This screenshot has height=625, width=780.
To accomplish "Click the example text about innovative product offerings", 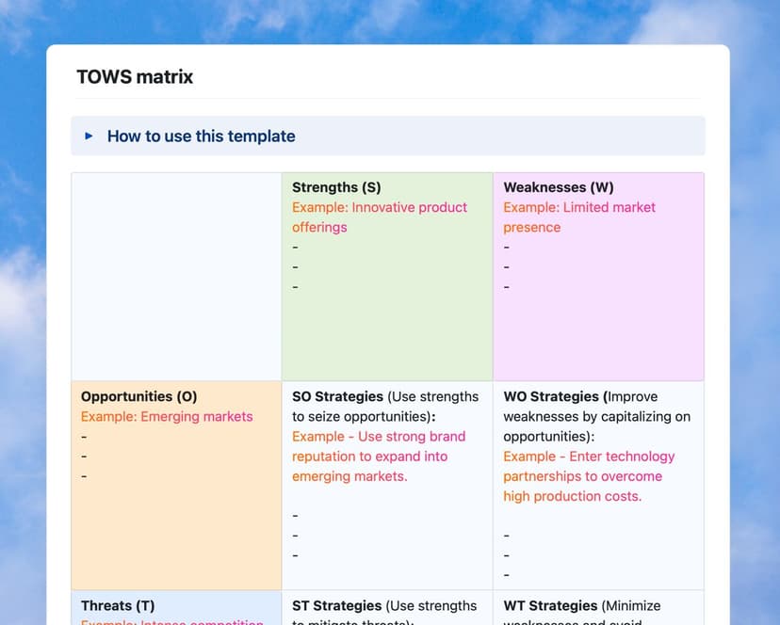I will click(380, 216).
